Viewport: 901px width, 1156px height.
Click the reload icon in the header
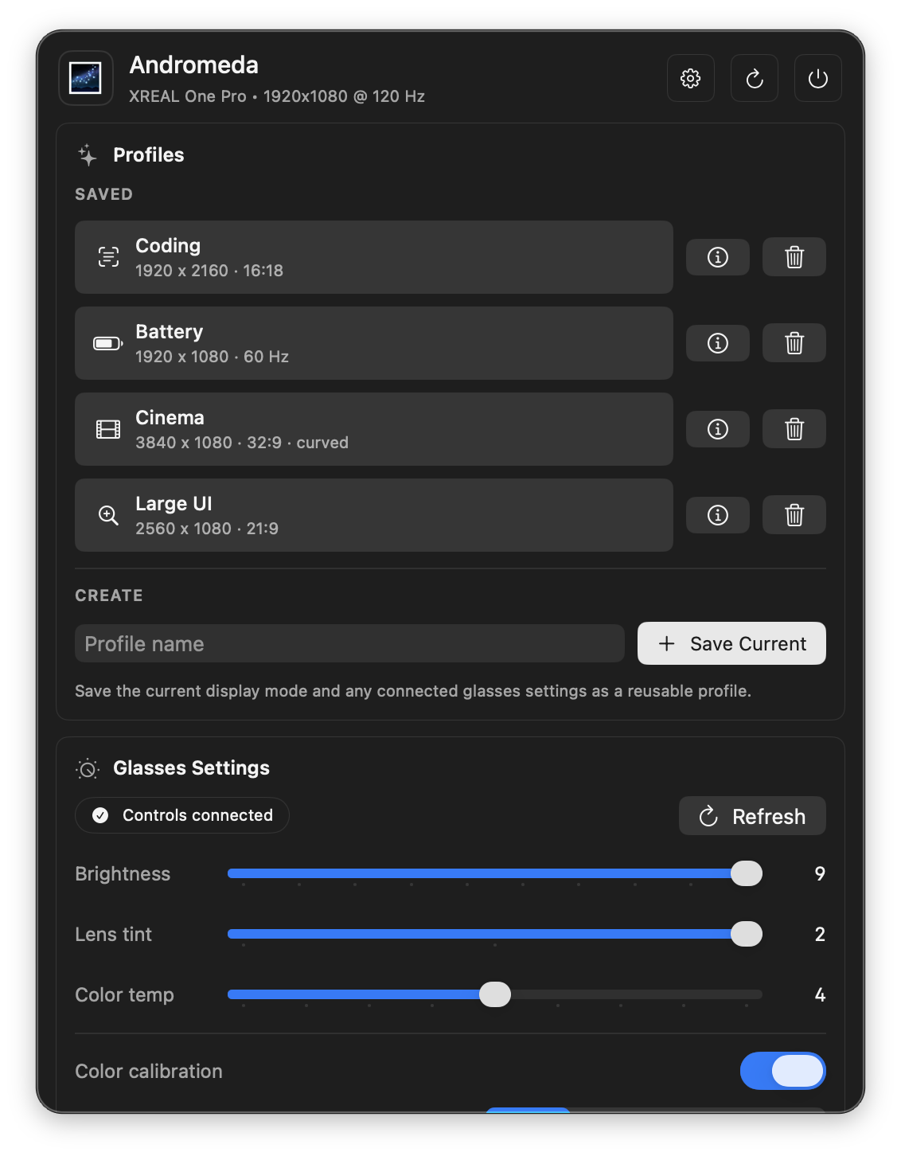754,78
